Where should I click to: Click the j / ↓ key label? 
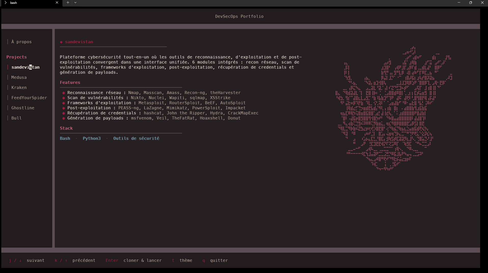pos(15,260)
